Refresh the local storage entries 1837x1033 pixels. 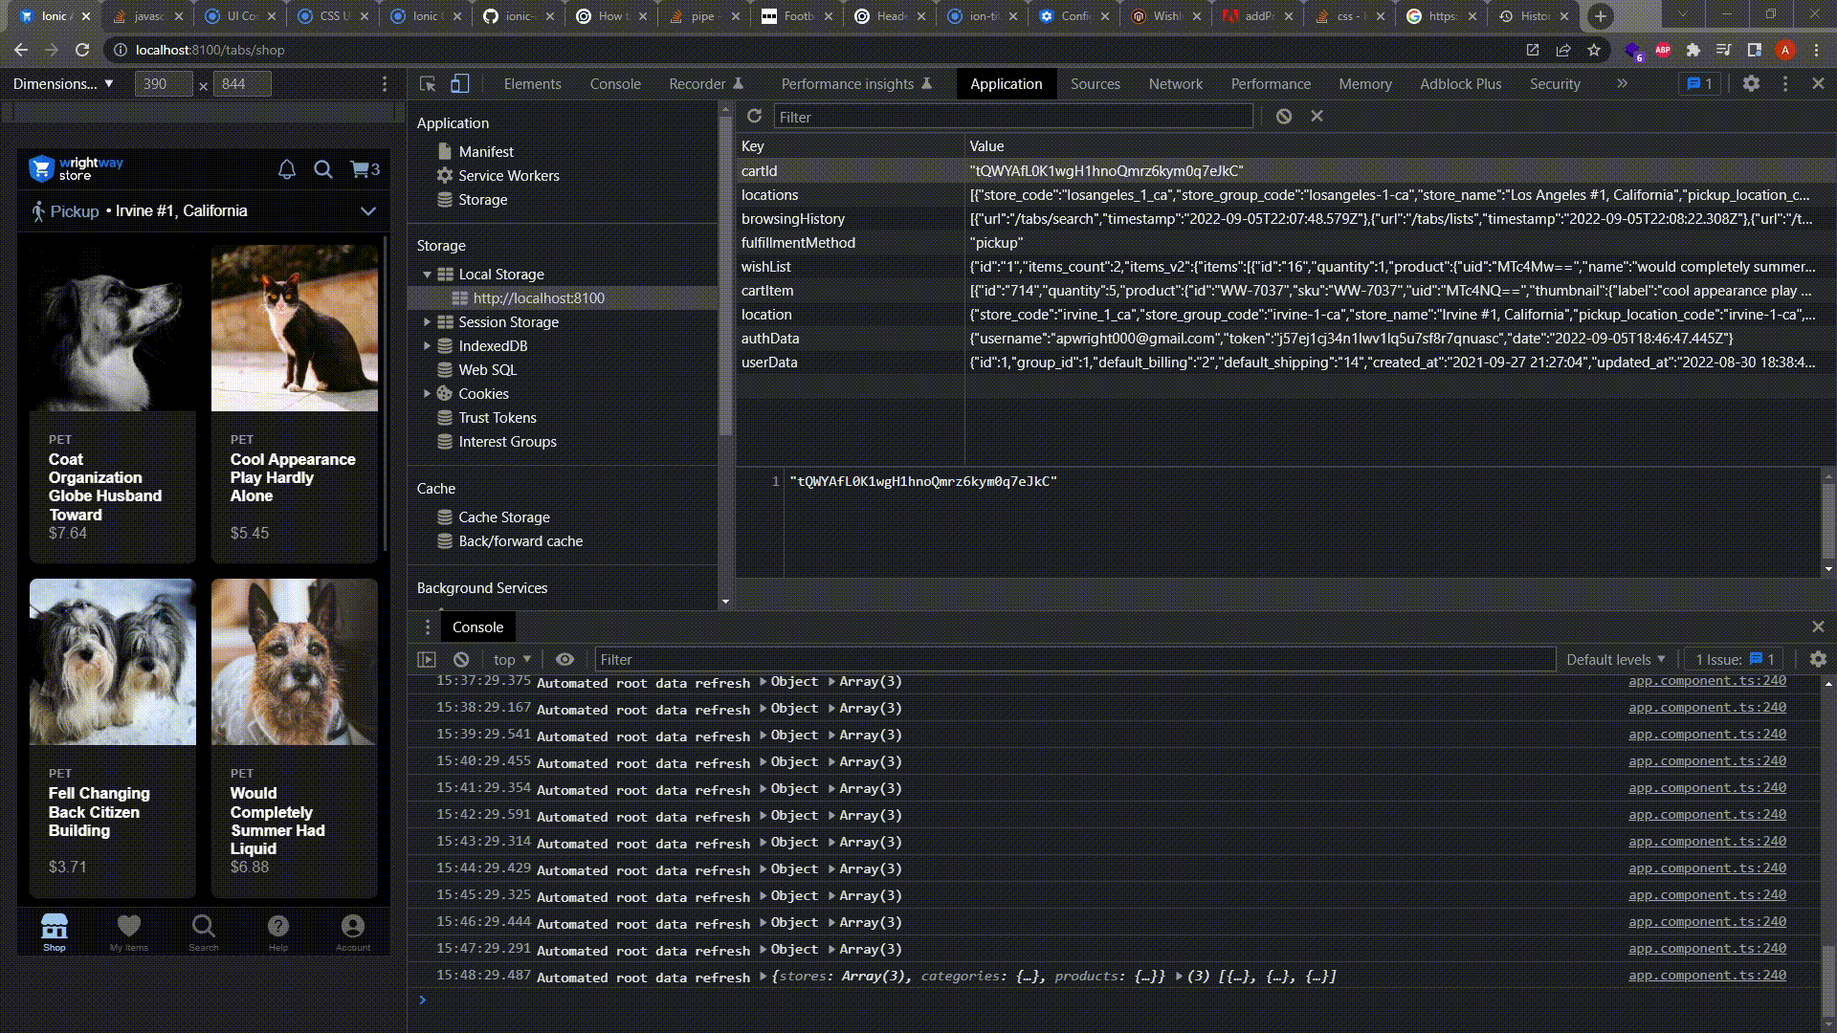point(755,116)
